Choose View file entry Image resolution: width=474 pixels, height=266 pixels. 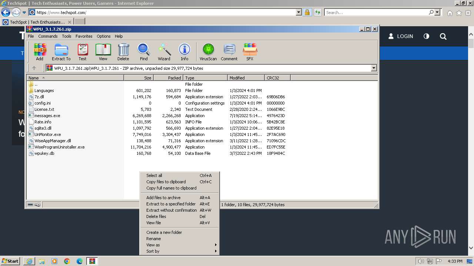[180, 223]
